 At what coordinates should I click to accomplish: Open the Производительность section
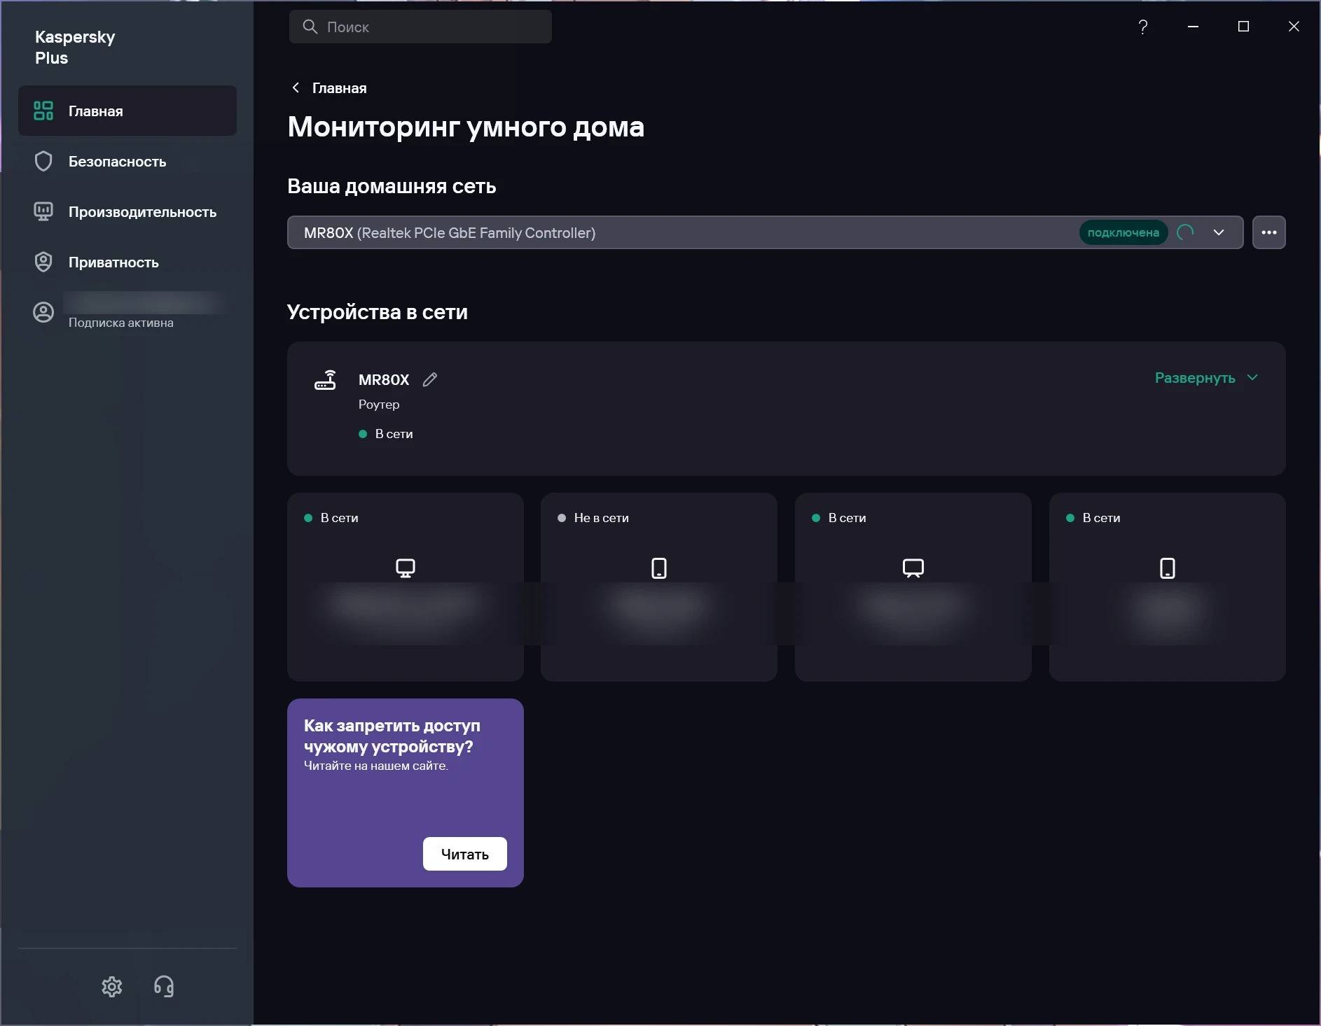[x=127, y=211]
